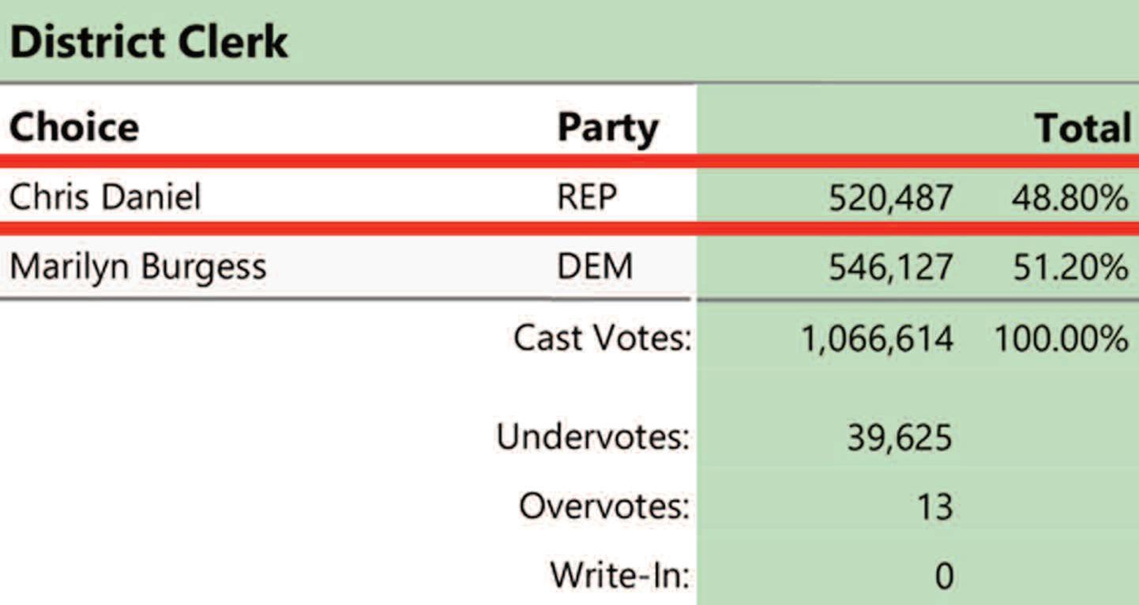Click the 1,066,614 cast votes total

(x=877, y=339)
